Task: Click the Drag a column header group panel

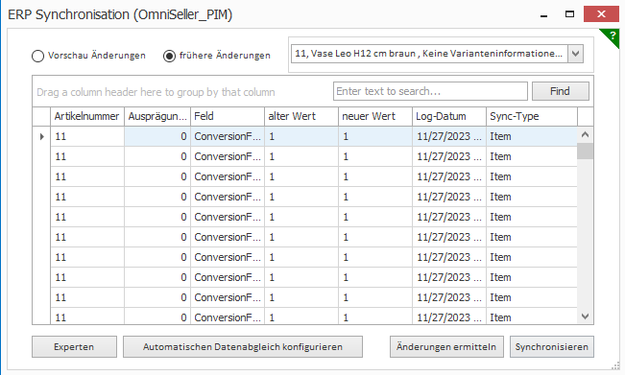Action: pos(156,92)
